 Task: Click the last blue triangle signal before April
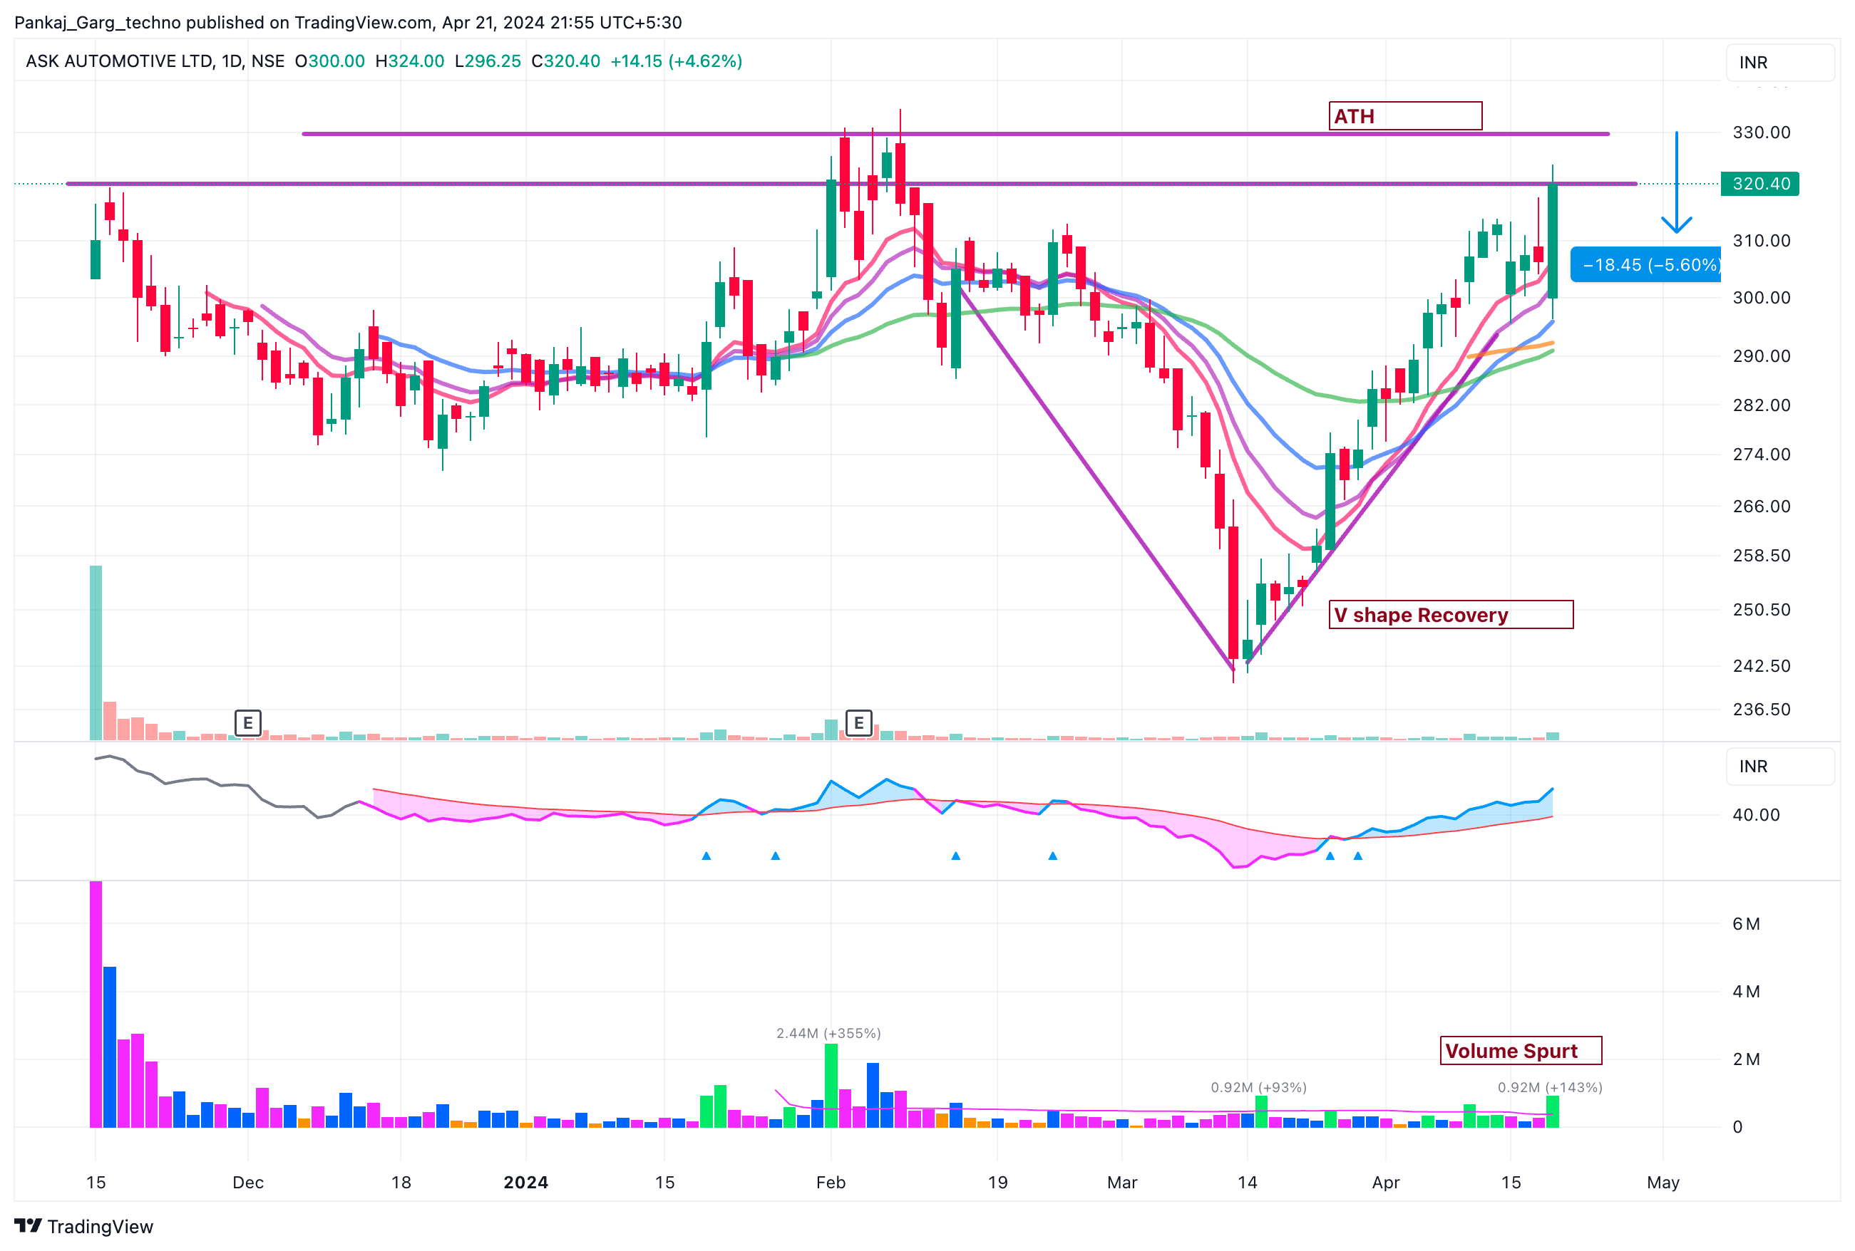coord(1357,856)
